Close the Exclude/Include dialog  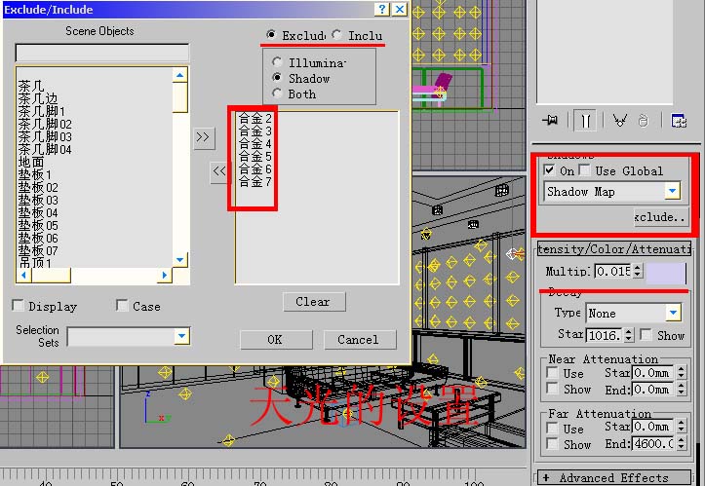point(399,9)
